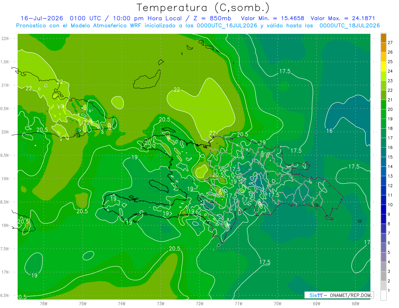
Task: Click the "75W" longitude axis label
Action: (x=83, y=303)
